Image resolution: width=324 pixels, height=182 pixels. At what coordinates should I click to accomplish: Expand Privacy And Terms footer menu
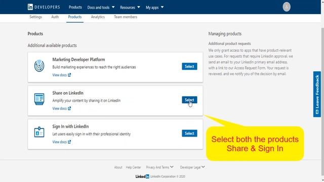(x=160, y=167)
